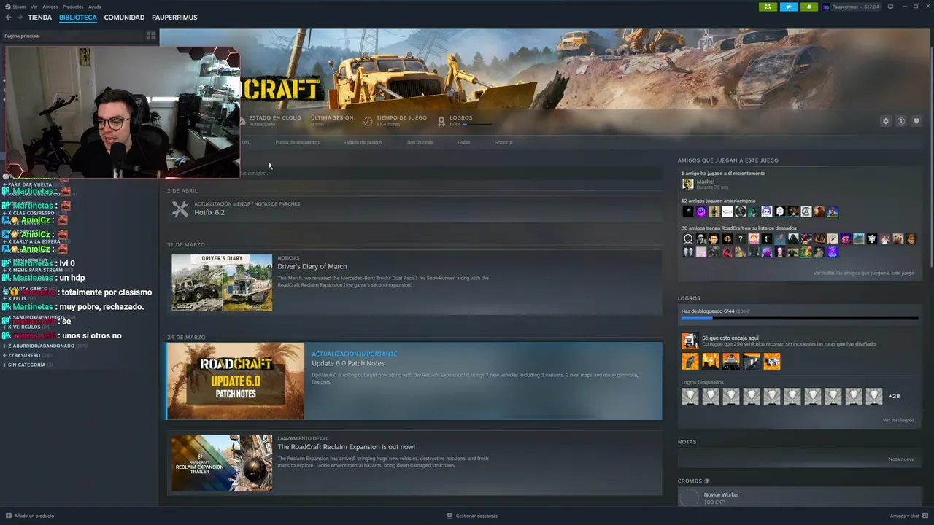
Task: Open the Driver's Diary of March article
Action: (312, 266)
